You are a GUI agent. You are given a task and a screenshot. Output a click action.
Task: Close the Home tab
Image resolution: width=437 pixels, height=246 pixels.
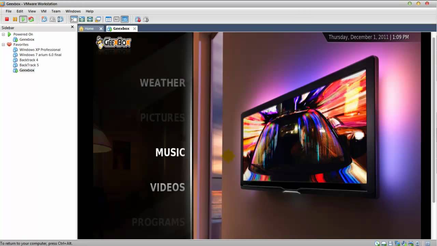pos(101,29)
